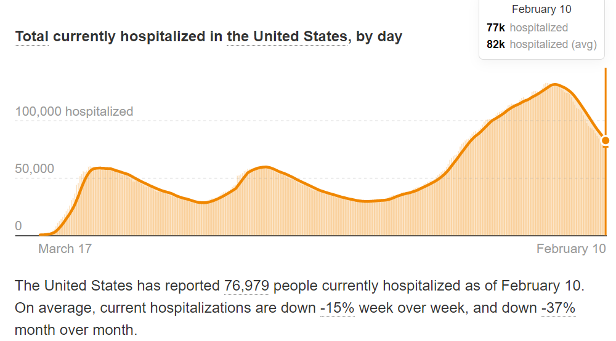Click the underlined "-15%" weekly change
Screen dimensions: 616x341
[x=337, y=307]
